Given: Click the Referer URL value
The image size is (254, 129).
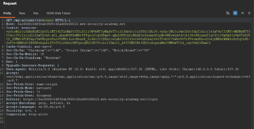Looking at the screenshot, I should click(90, 99).
